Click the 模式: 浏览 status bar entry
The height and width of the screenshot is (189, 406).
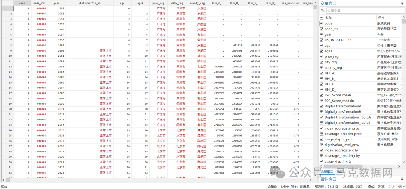[376, 187]
